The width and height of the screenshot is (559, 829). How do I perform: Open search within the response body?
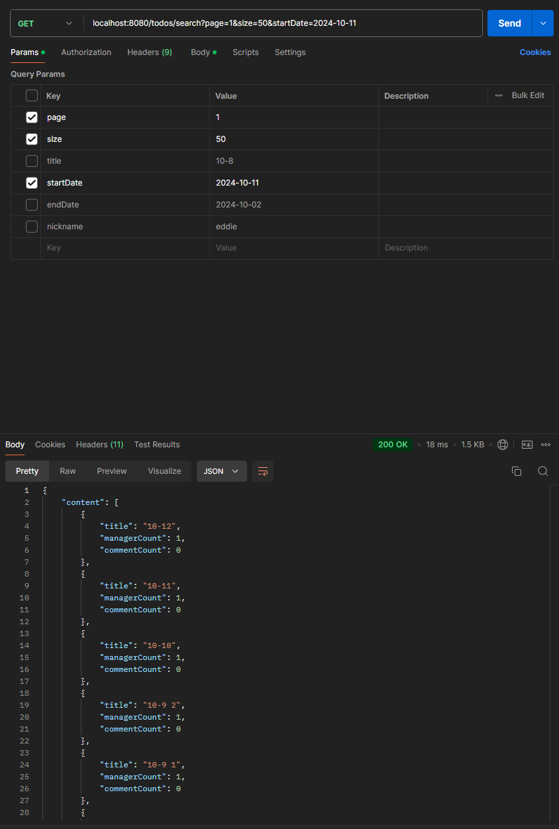coord(542,471)
